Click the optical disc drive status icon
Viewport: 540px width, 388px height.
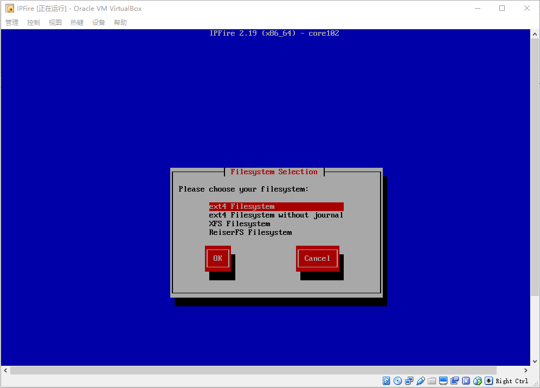pos(398,381)
